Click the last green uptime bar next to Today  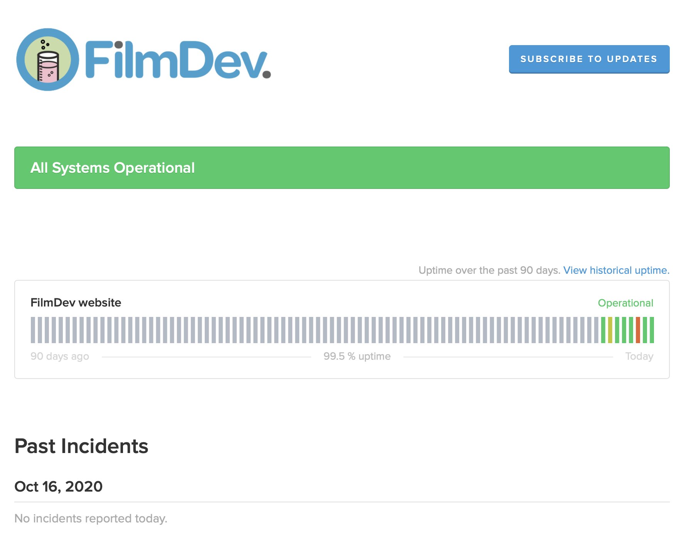coord(652,330)
